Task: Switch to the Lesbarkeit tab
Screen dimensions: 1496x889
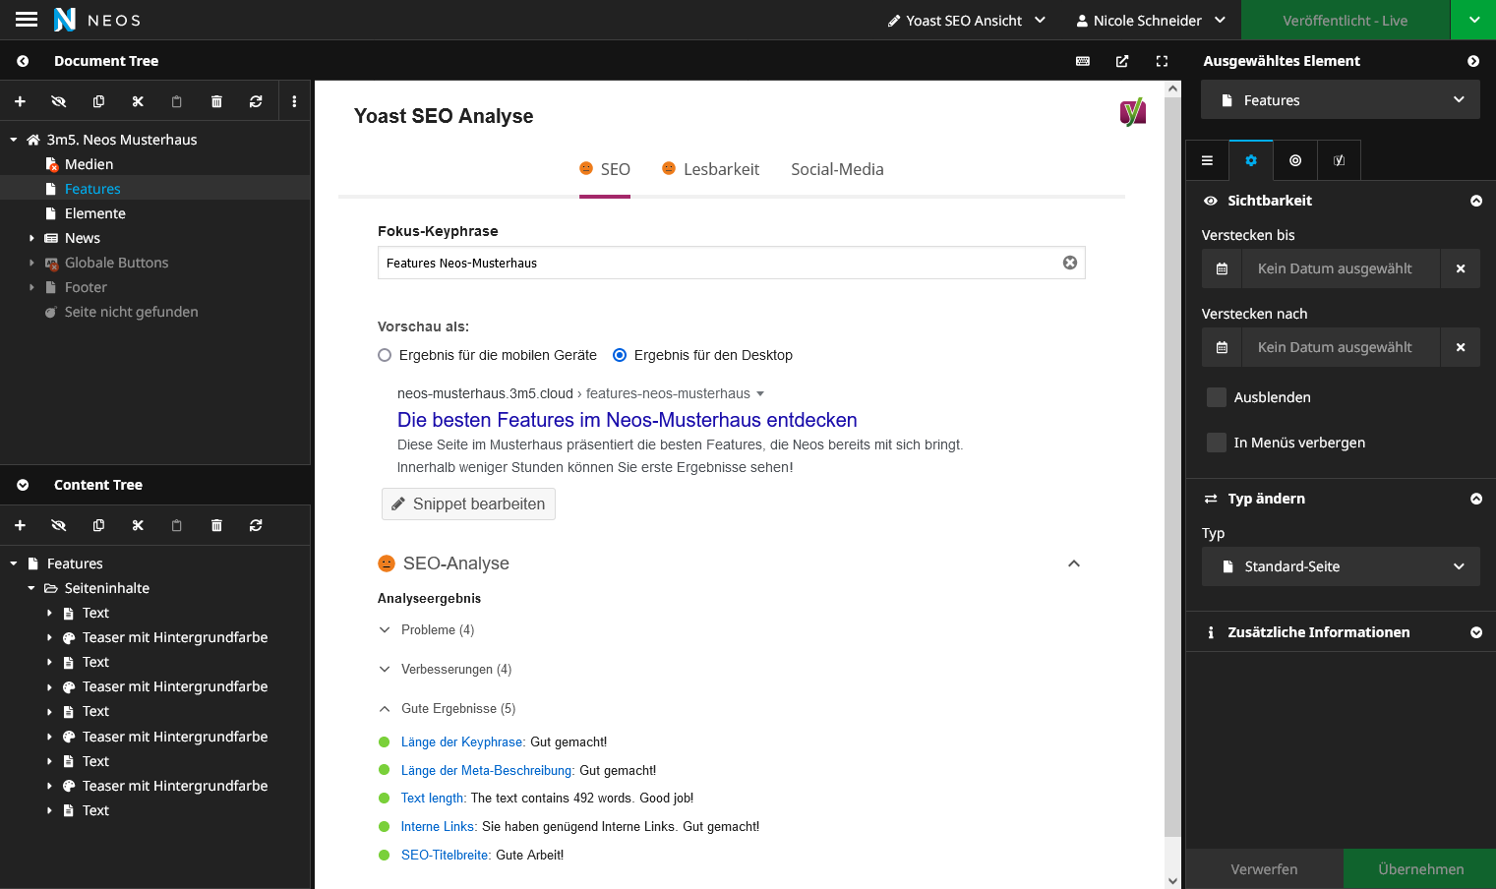Action: pos(710,169)
